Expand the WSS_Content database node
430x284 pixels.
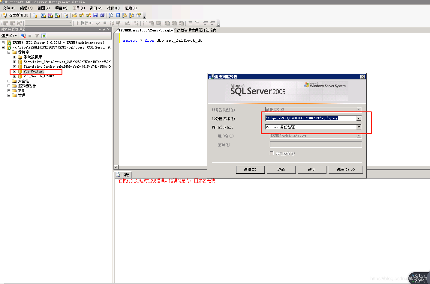[x=14, y=71]
